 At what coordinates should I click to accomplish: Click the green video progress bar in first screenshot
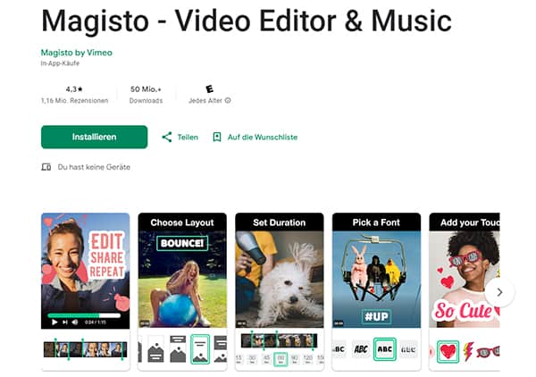85,315
